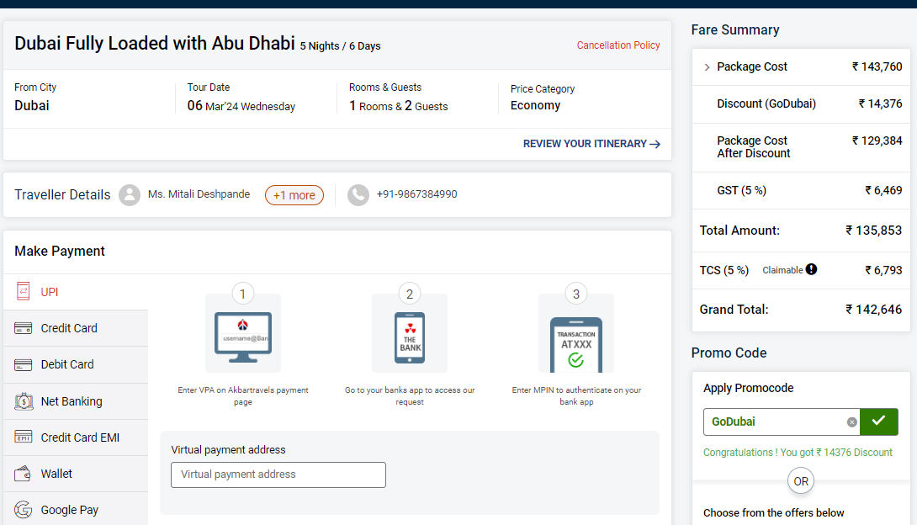This screenshot has width=917, height=525.
Task: Click the green promo apply checkmark
Action: point(878,422)
